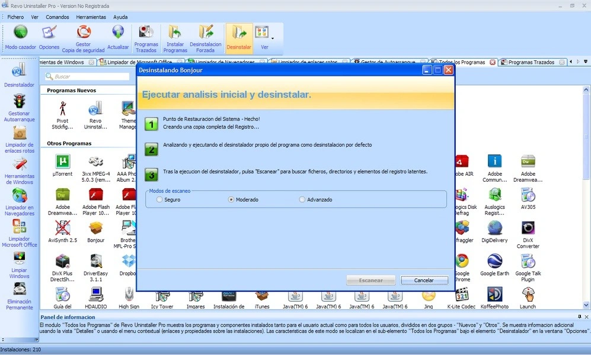591x355 pixels.
Task: Click the Actualizar toolbar icon
Action: tap(118, 38)
